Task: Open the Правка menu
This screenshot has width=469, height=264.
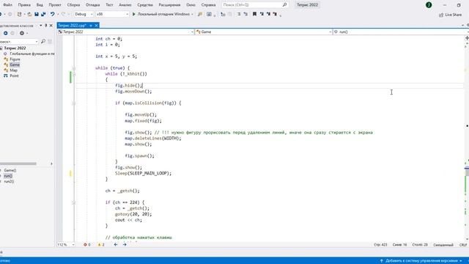Action: (24, 5)
